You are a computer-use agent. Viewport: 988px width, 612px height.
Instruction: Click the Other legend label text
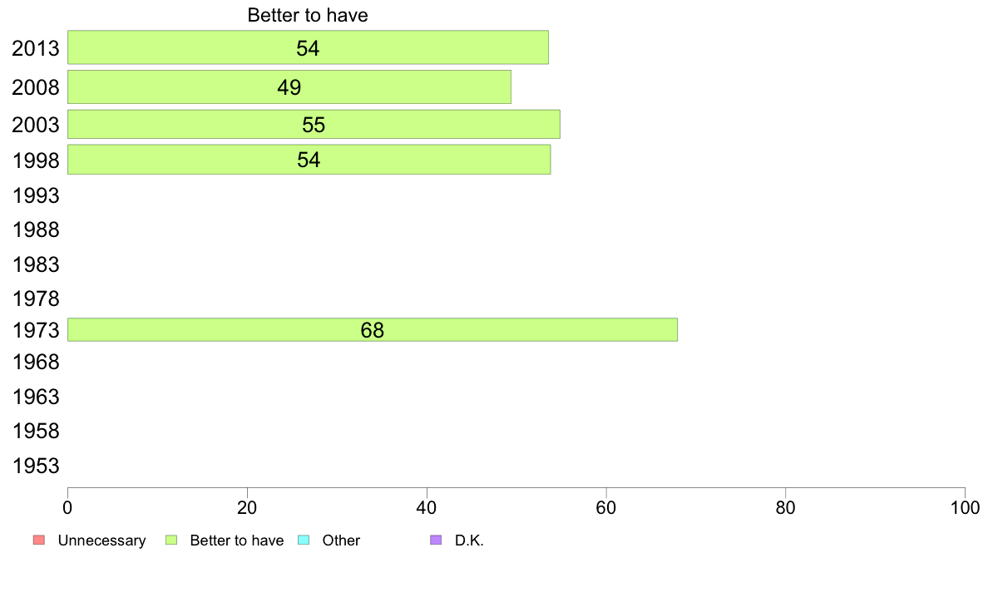coord(341,540)
